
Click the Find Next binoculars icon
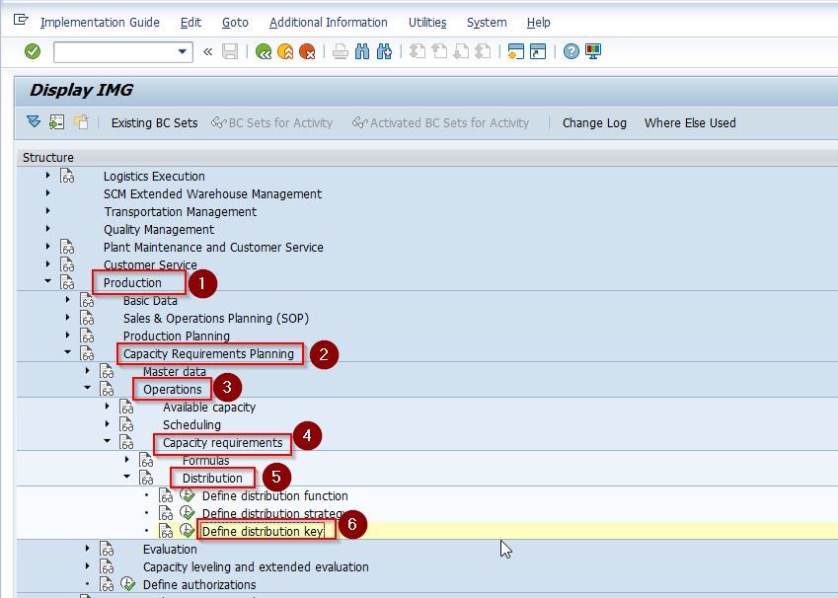tap(384, 52)
